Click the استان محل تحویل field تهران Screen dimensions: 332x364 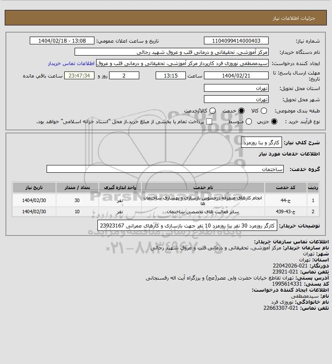click(236, 88)
